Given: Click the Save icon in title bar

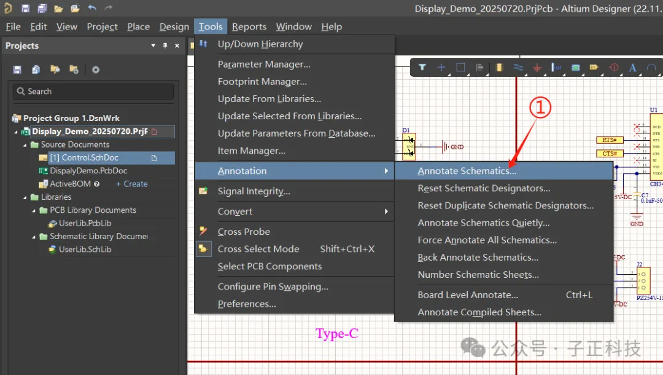Looking at the screenshot, I should pyautogui.click(x=25, y=8).
